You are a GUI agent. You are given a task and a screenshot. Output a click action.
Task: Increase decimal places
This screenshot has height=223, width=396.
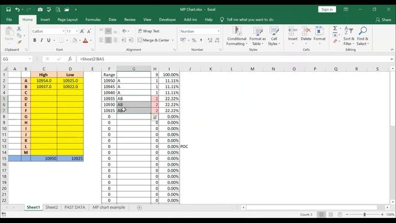coord(210,40)
